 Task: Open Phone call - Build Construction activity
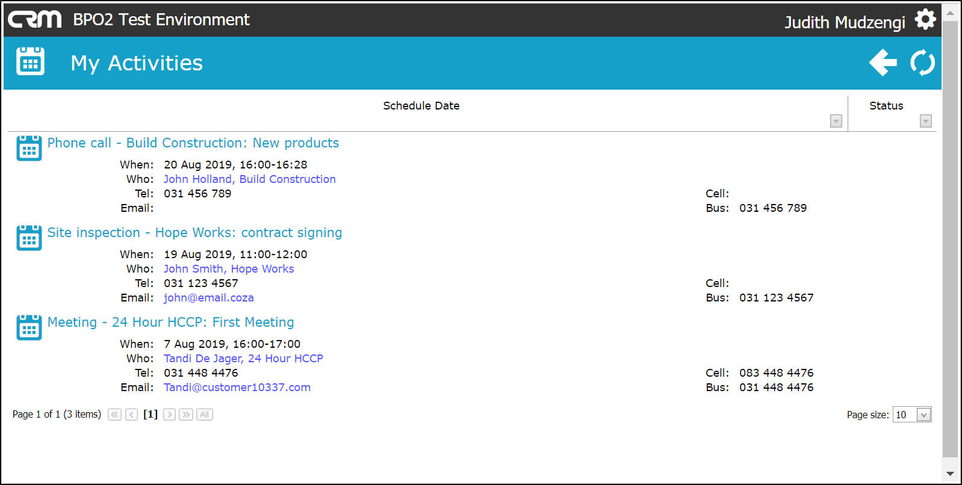(x=193, y=143)
